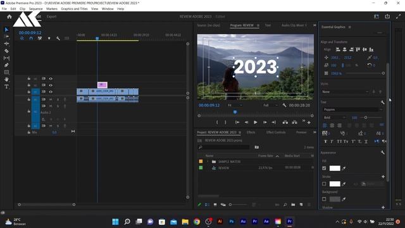
Task: Open the Effect Controls tab
Action: pos(276,132)
